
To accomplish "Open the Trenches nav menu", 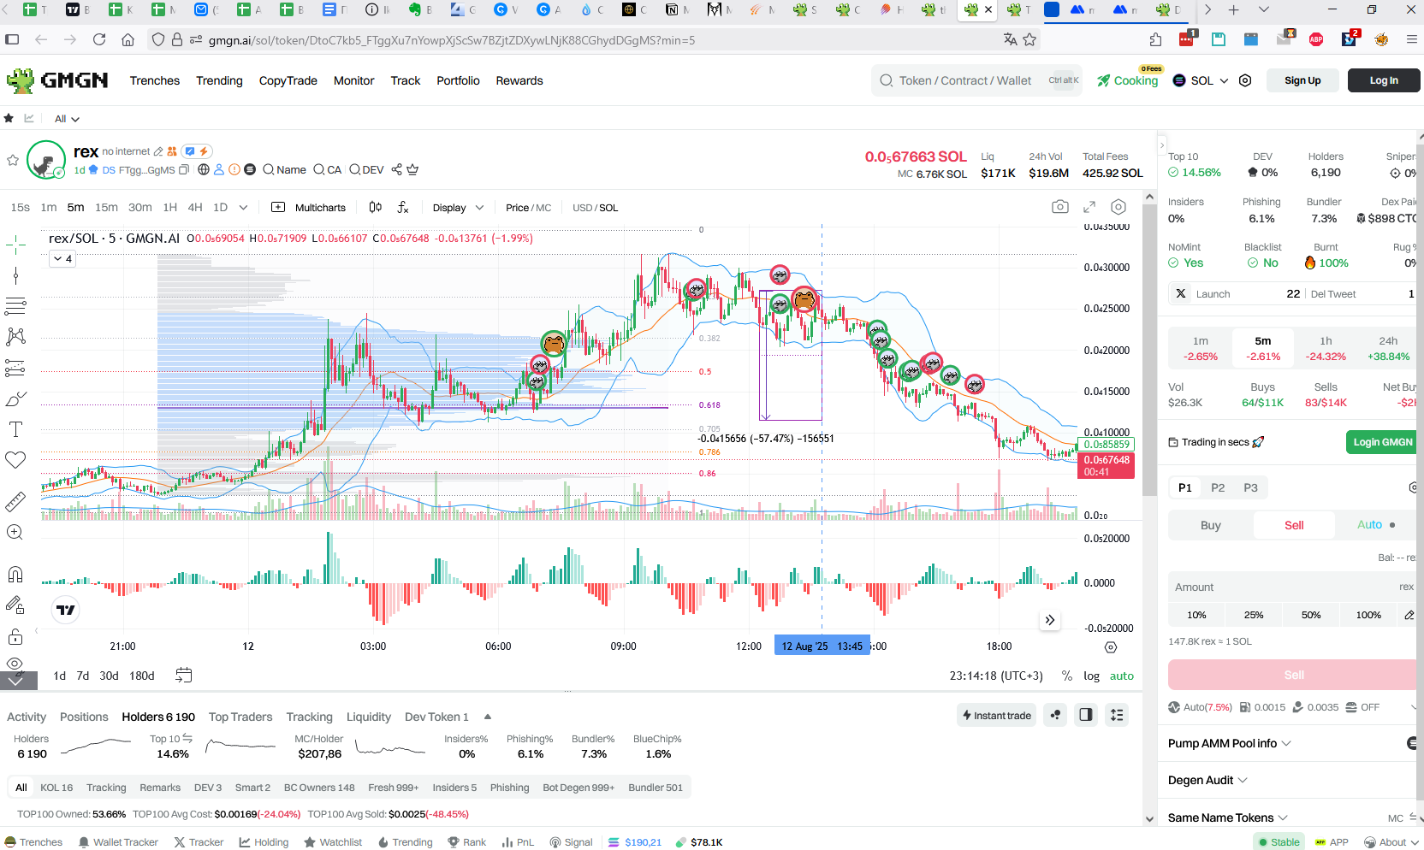I will coord(155,80).
